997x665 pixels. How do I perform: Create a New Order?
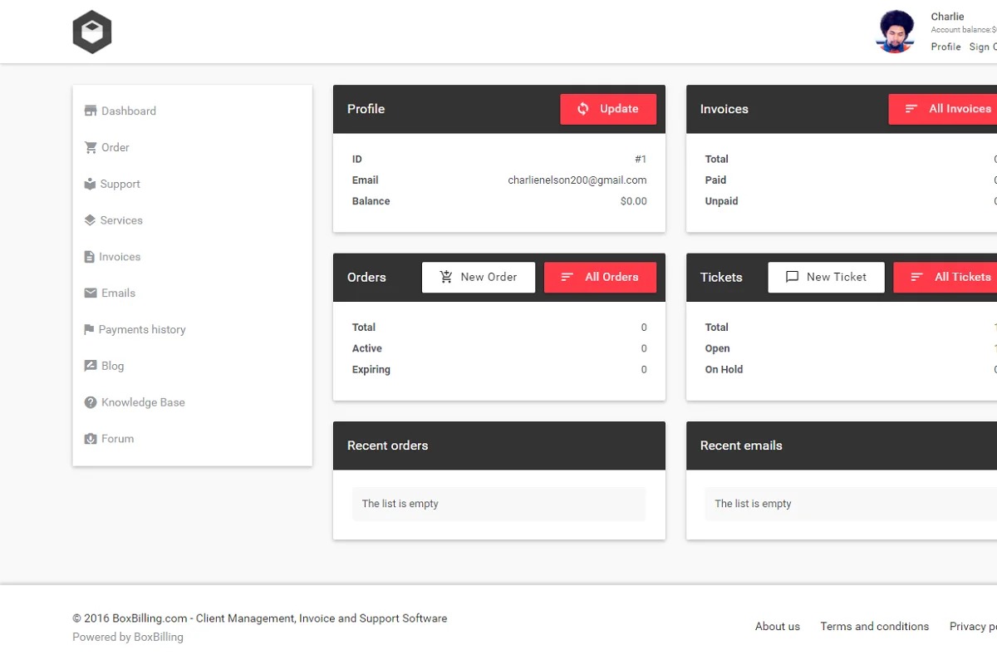[477, 278]
